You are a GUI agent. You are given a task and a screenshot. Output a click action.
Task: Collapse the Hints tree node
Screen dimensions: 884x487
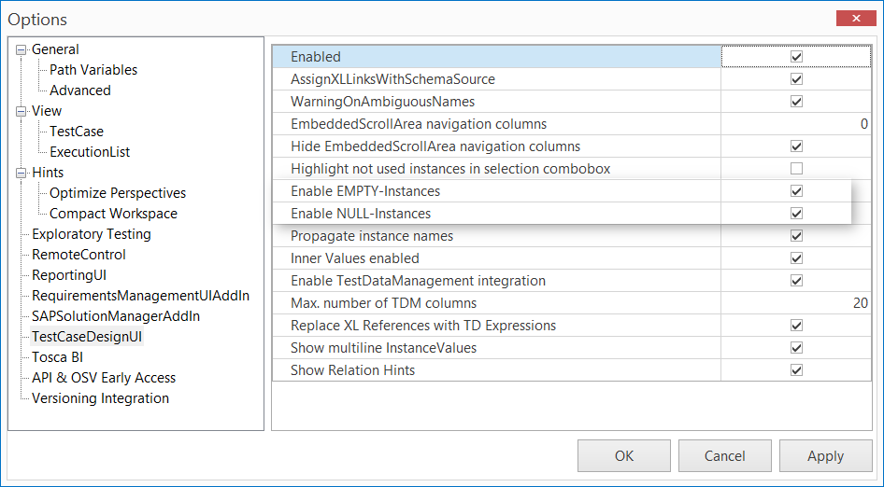pos(21,173)
